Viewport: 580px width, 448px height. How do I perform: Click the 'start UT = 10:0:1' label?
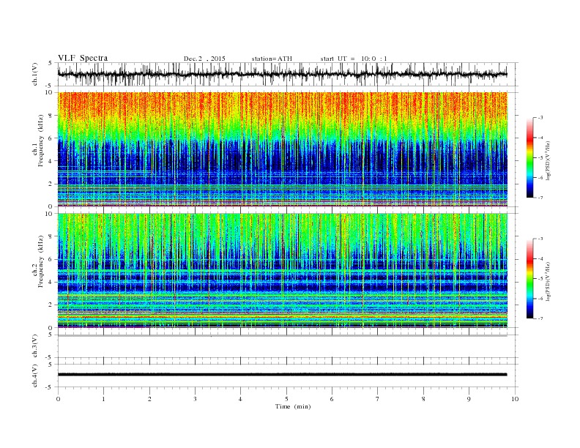pyautogui.click(x=354, y=59)
